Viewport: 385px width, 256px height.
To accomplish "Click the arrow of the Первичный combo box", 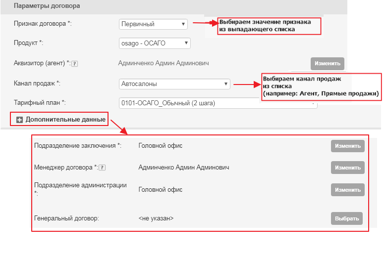I will (x=183, y=24).
